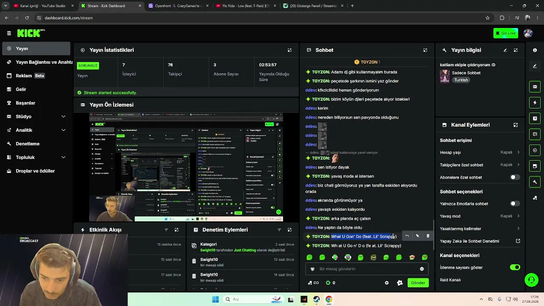Open Yapay Zeka ile Sohbet Denetimi link
Screen dimensions: 544x306
(480, 241)
